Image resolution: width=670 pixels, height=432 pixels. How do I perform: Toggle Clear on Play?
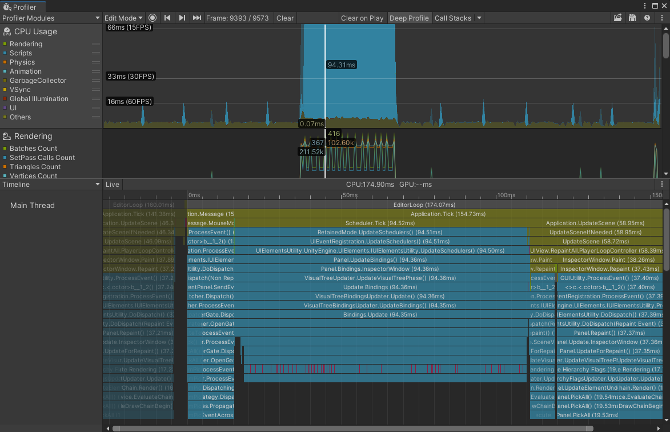point(362,18)
